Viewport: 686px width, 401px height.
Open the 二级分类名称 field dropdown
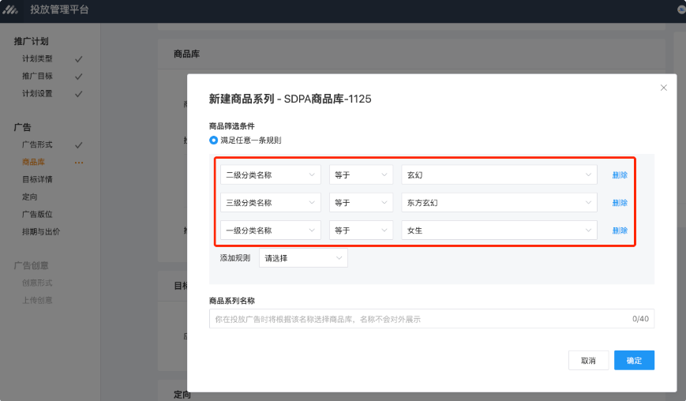pos(271,175)
